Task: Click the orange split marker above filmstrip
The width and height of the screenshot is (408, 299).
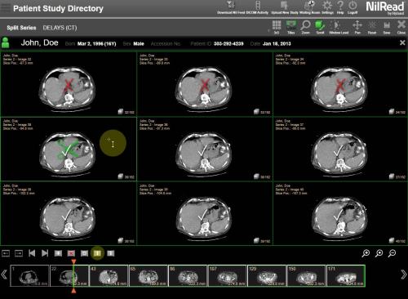Action: [73, 261]
